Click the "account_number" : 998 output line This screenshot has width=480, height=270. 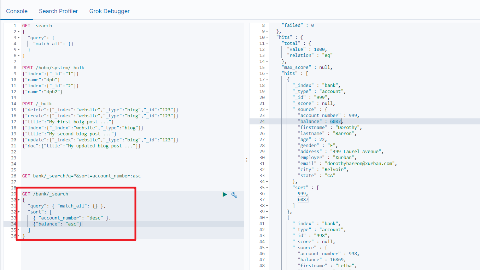click(329, 254)
